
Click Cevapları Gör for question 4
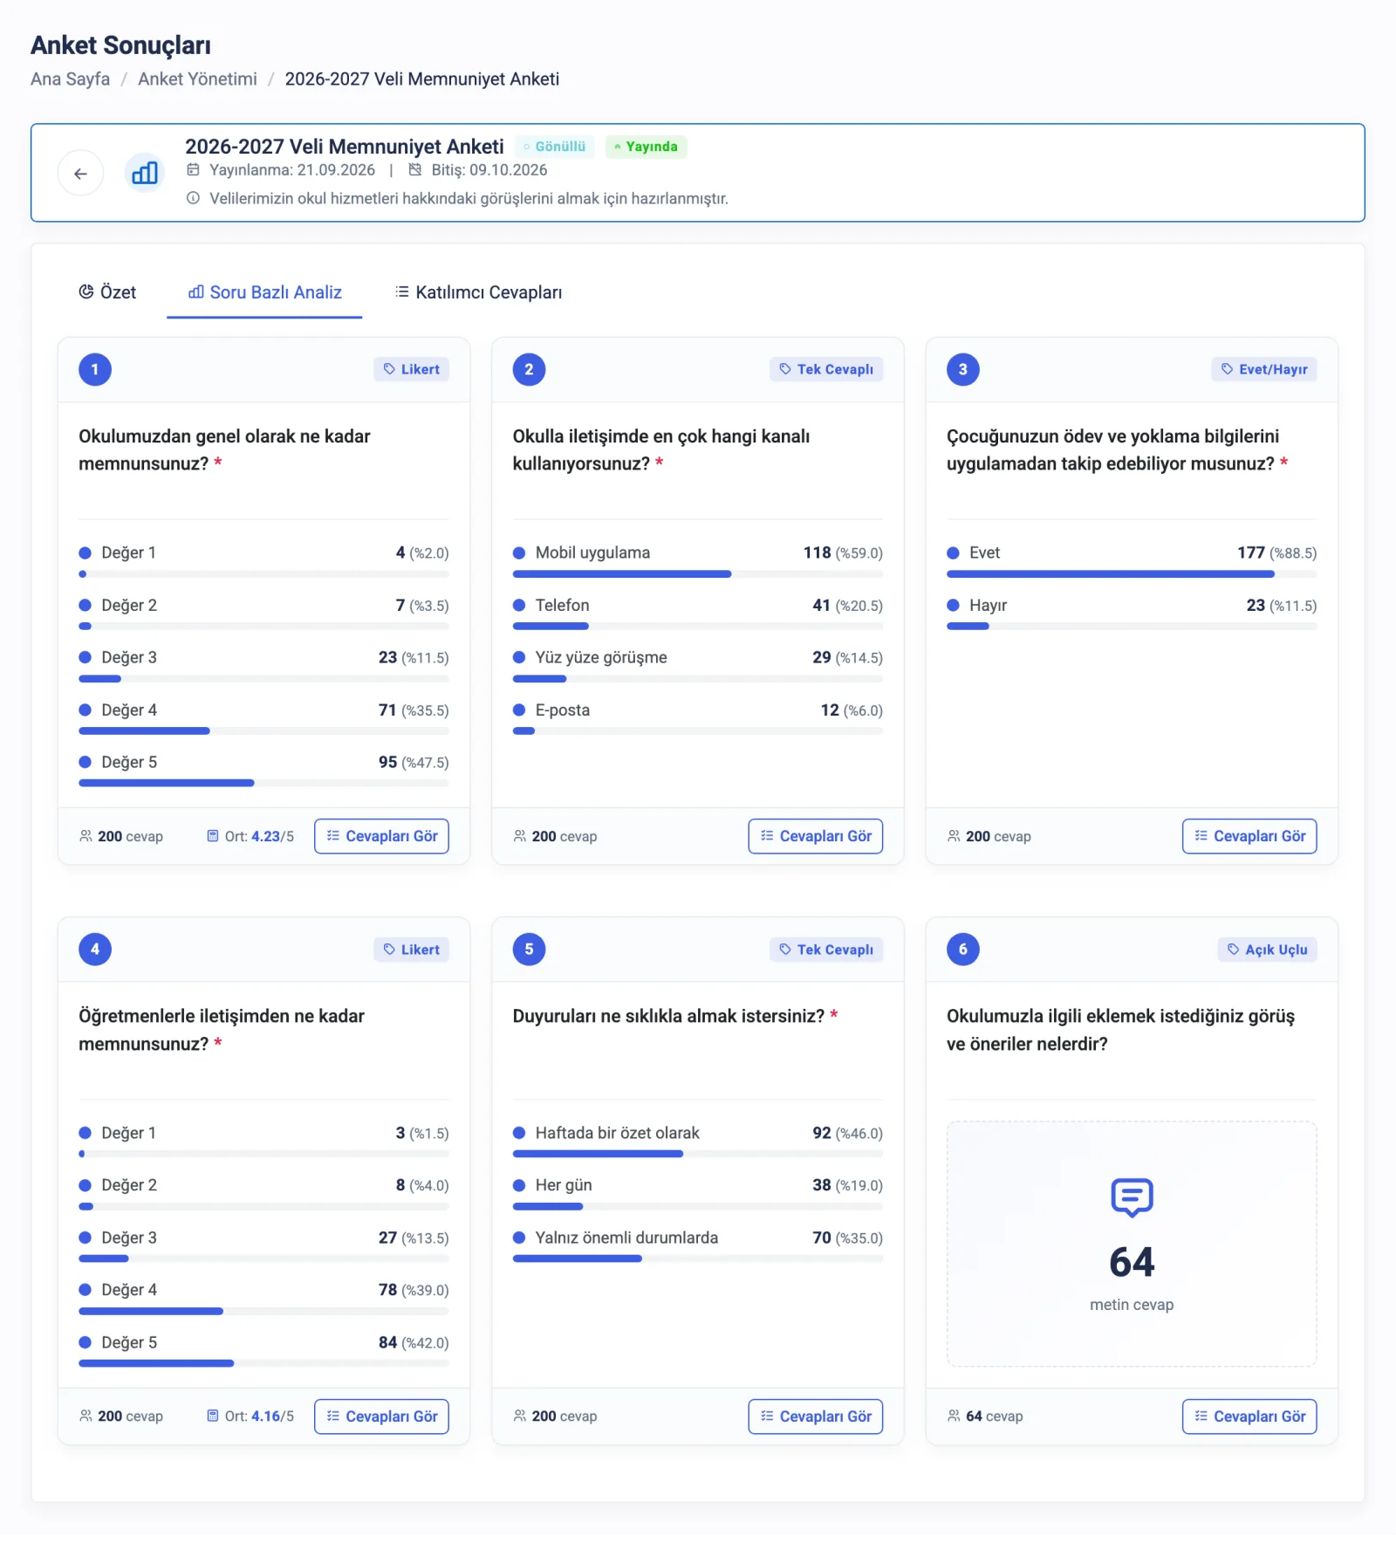[x=381, y=1416]
